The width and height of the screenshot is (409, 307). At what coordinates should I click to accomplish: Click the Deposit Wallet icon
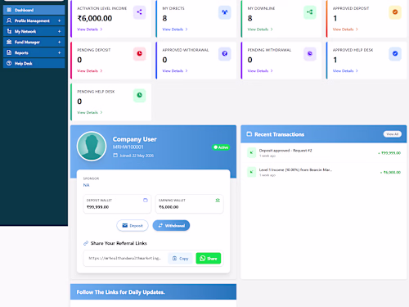(146, 200)
